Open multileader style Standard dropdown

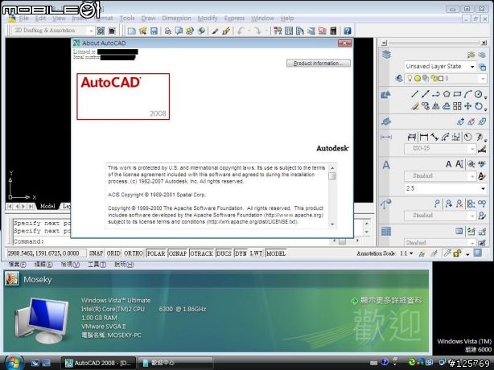click(472, 216)
